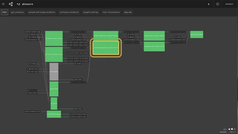Open the configure-harbor-container-registry job

[154, 36]
